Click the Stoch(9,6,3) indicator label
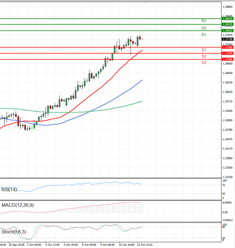This screenshot has height=248, width=235. point(14,232)
